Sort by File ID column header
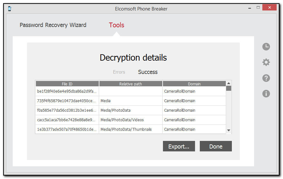 click(67, 84)
